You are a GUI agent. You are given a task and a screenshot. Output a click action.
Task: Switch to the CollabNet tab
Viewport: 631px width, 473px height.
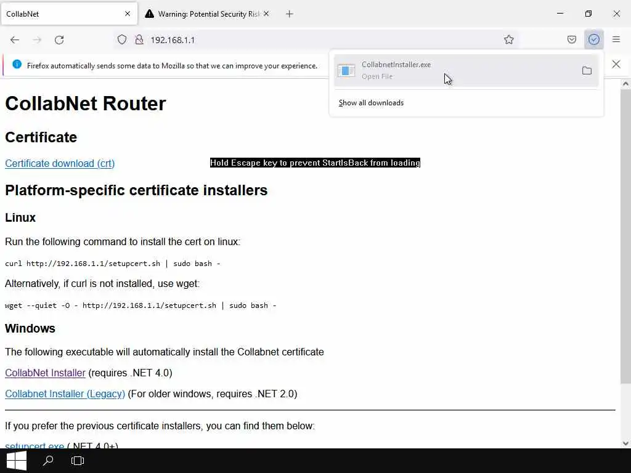click(x=69, y=14)
